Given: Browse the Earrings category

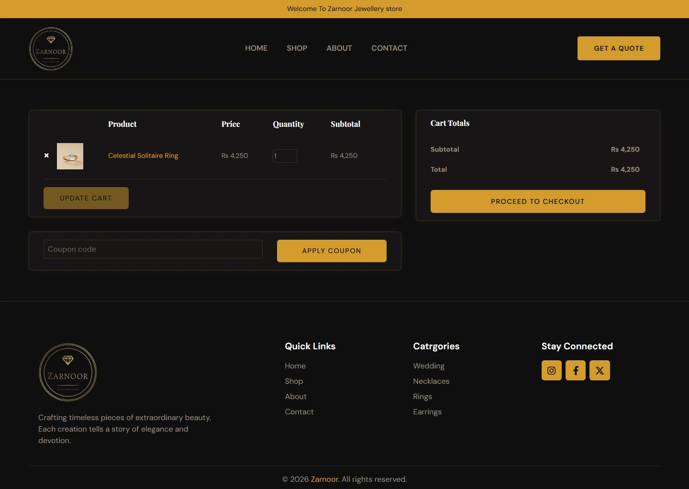Looking at the screenshot, I should [x=427, y=412].
